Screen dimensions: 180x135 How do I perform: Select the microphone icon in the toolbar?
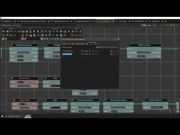pos(38,31)
